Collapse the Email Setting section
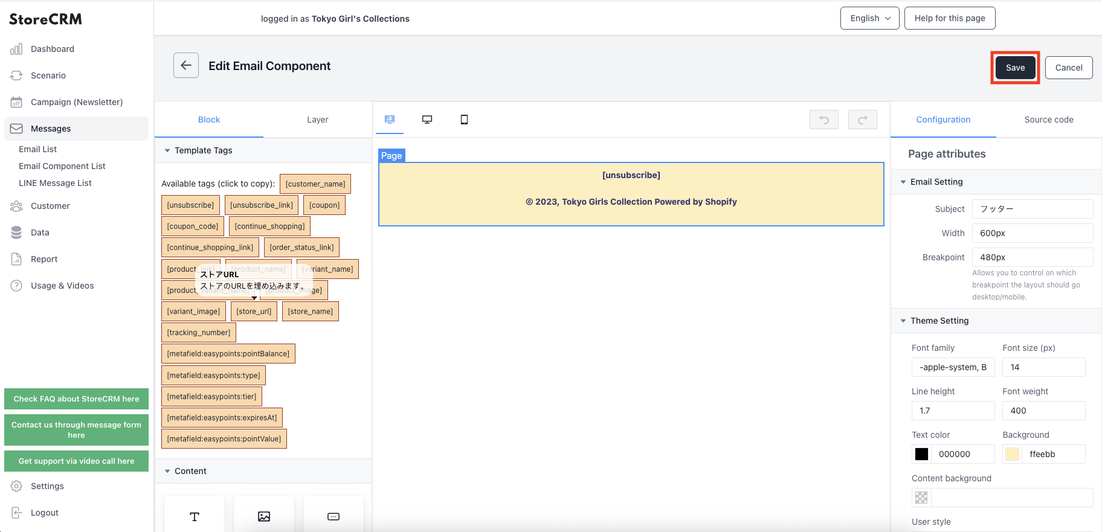The width and height of the screenshot is (1102, 532). click(x=903, y=182)
